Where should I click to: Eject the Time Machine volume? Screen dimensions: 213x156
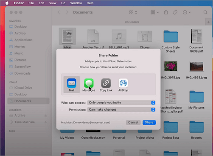point(45,122)
